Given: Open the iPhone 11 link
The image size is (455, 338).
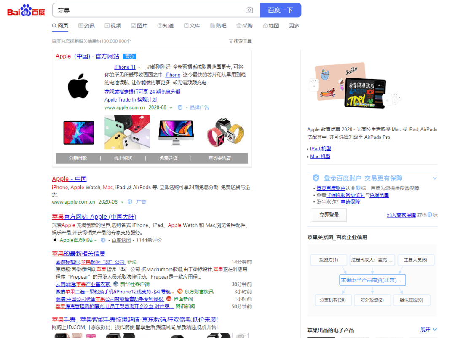Looking at the screenshot, I should (125, 67).
